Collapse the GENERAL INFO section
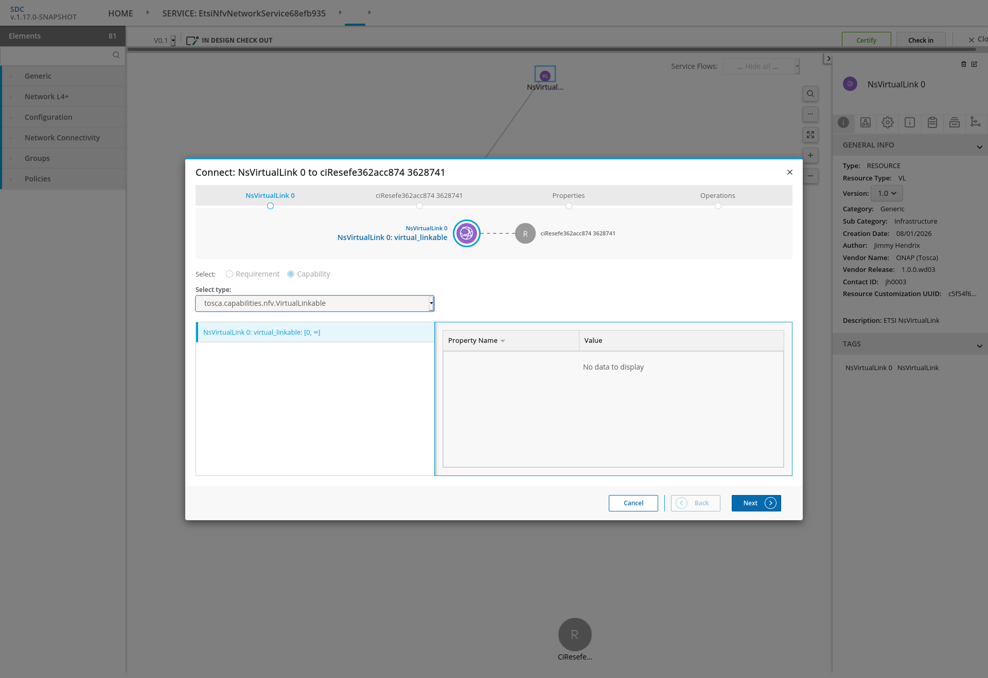988x678 pixels. point(910,145)
